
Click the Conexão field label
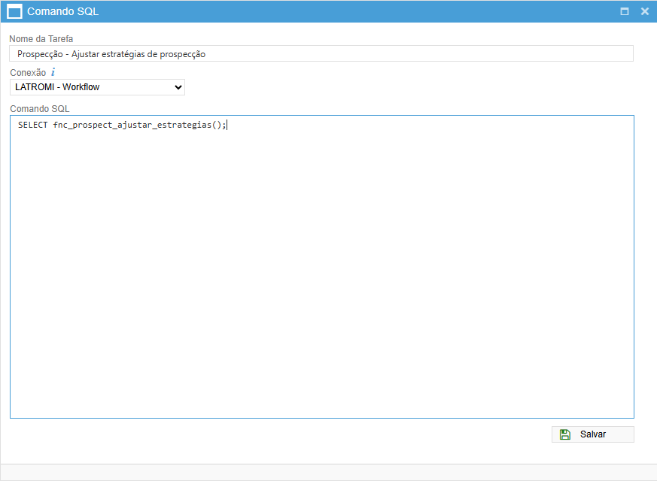click(x=28, y=73)
